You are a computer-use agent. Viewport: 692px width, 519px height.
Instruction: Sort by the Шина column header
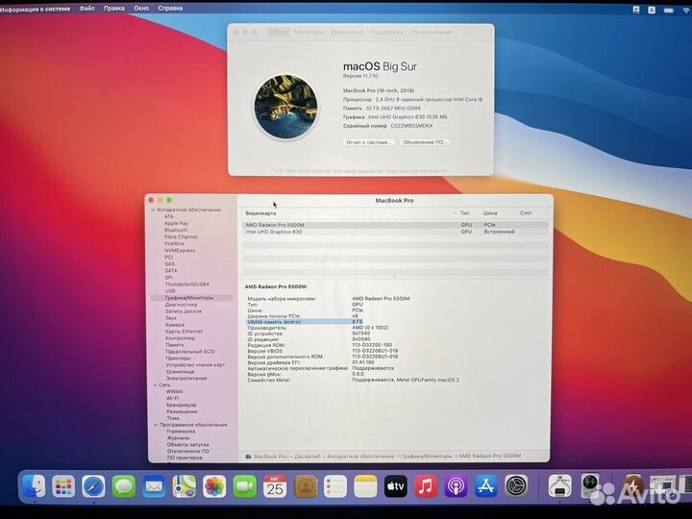pos(490,213)
